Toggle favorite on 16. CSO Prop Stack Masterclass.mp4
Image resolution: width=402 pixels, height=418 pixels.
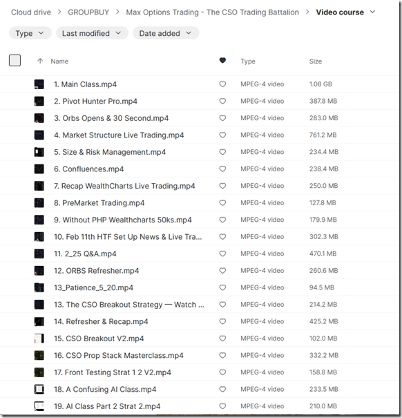[222, 355]
